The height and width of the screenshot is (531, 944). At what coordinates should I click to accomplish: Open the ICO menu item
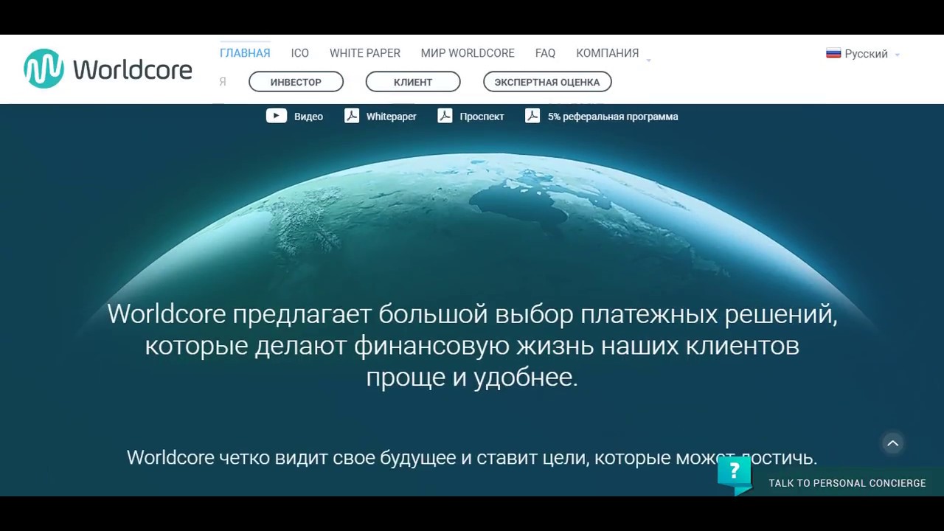[x=299, y=53]
